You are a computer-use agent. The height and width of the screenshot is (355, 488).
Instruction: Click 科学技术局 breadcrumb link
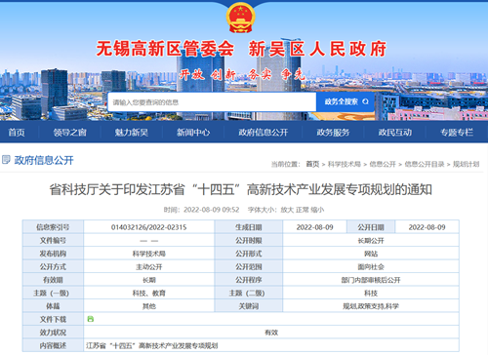(x=345, y=164)
